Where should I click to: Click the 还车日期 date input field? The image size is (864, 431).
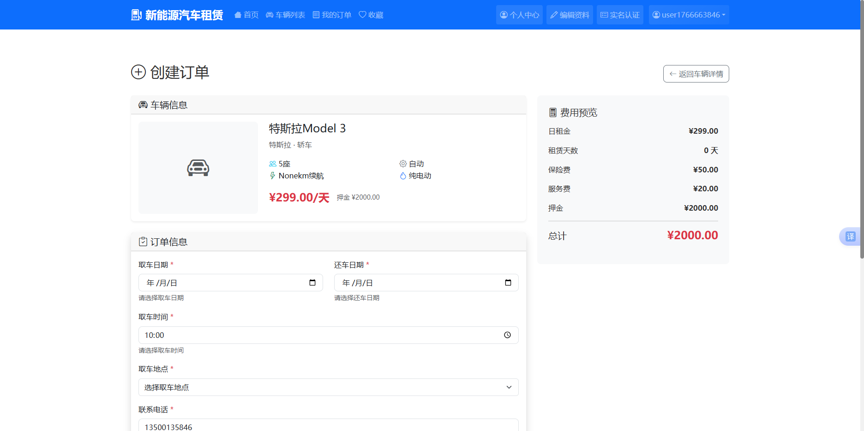tap(426, 283)
